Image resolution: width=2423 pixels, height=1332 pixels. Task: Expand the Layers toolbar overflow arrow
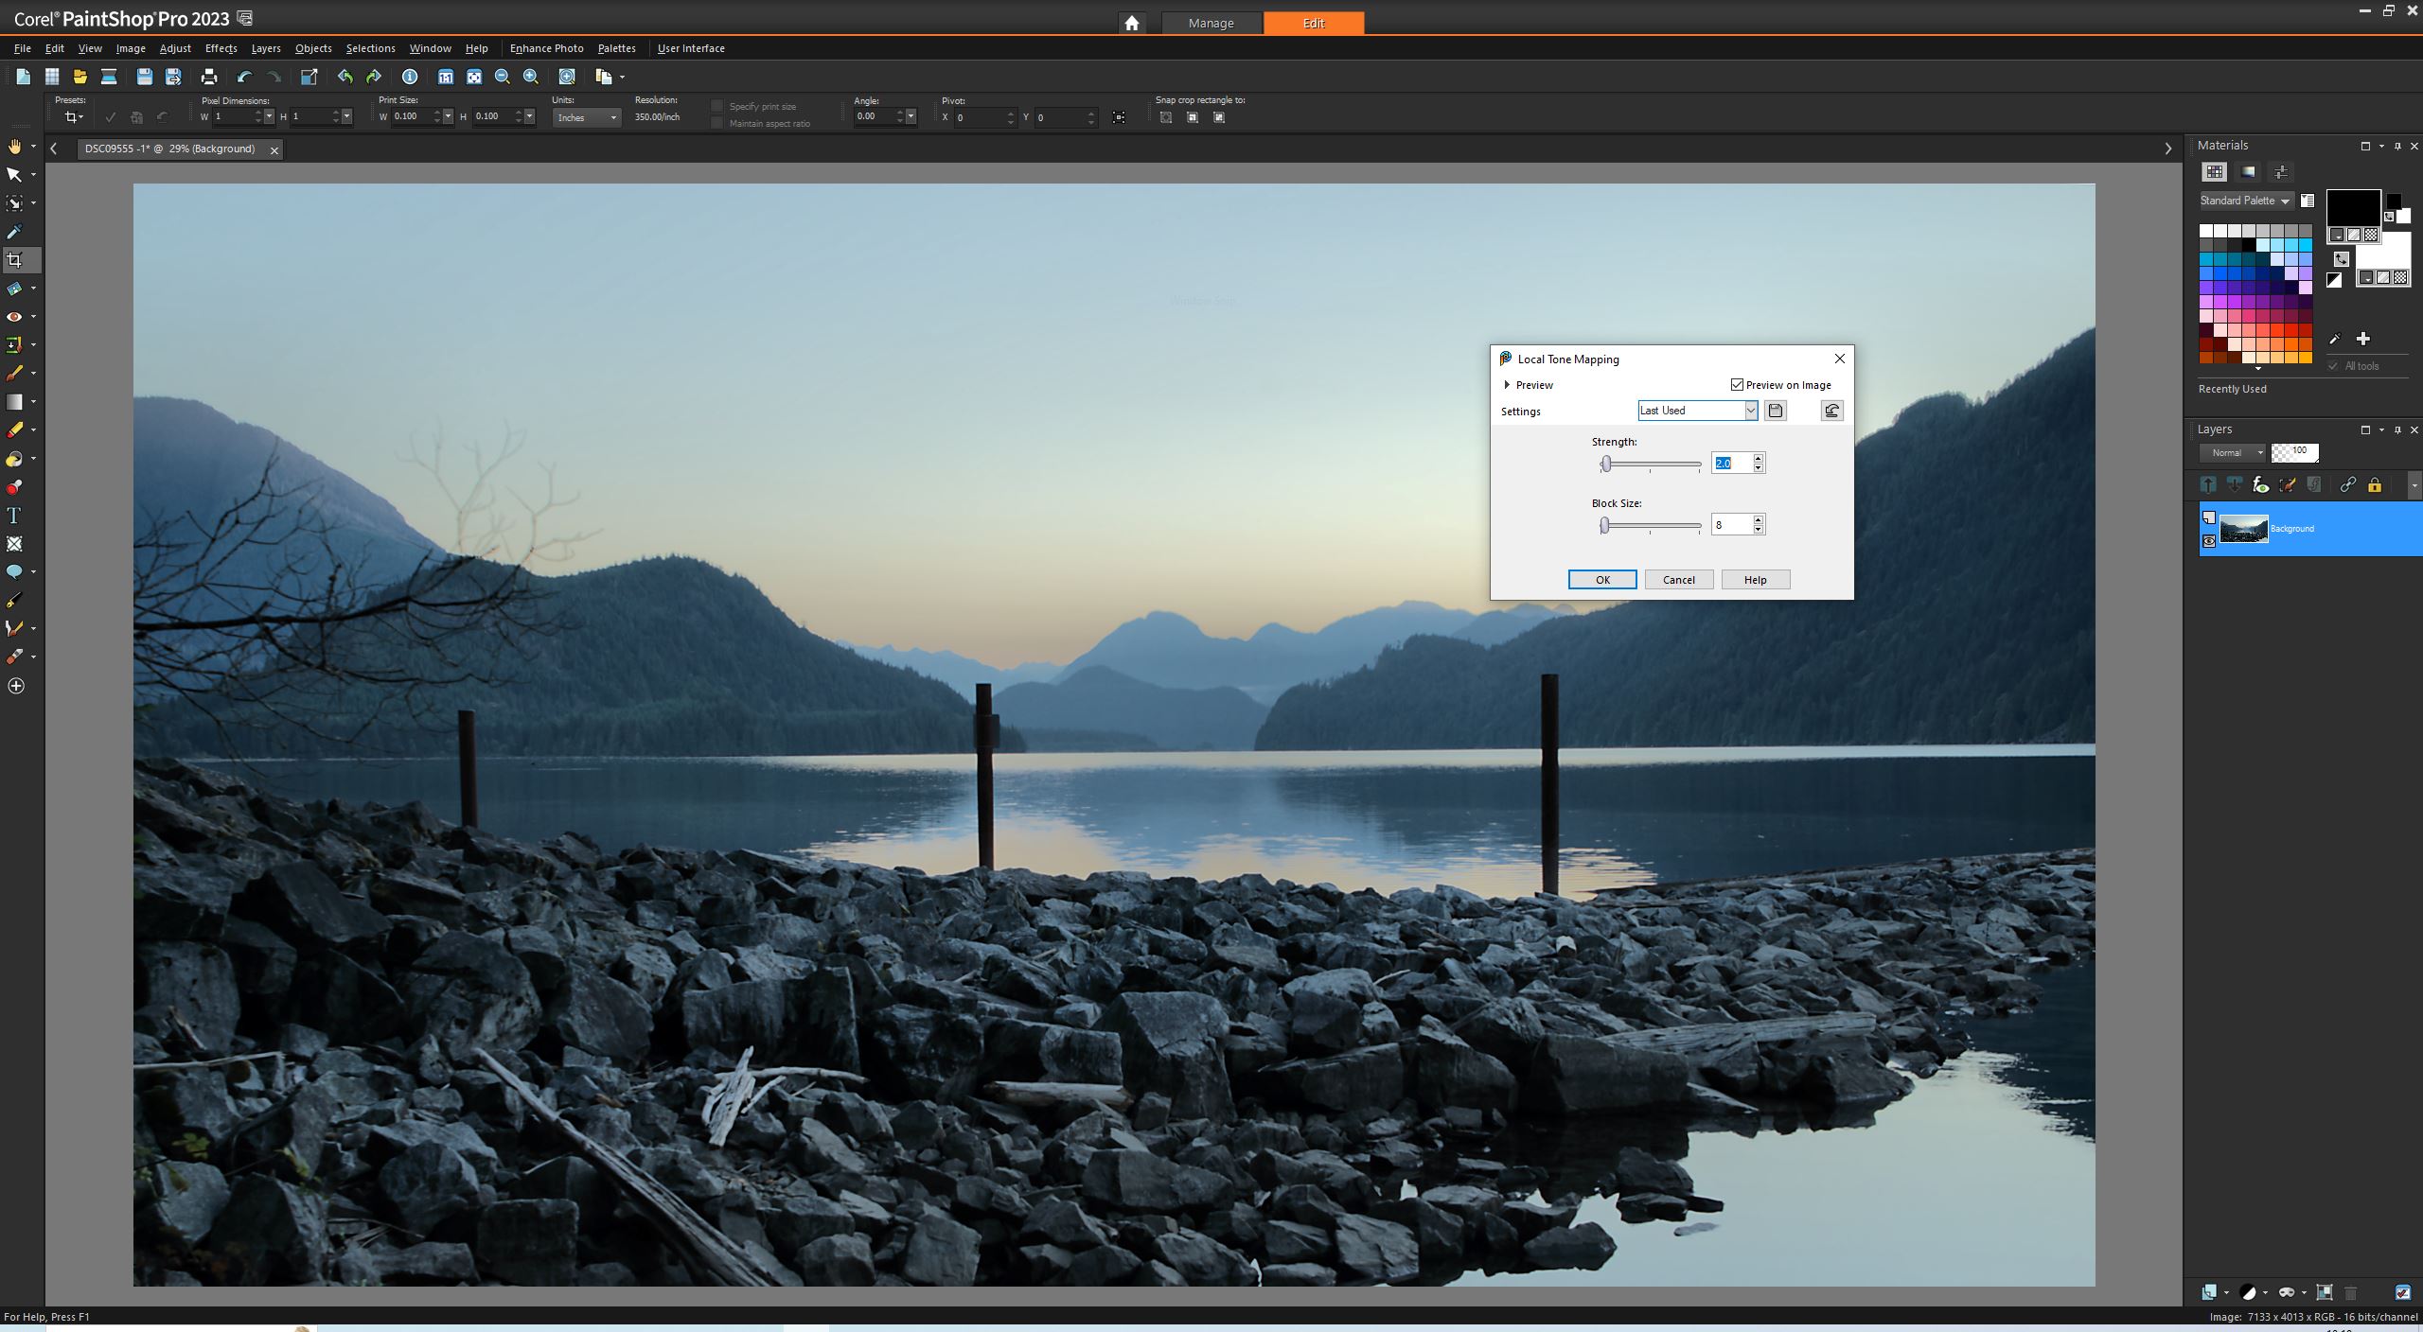2414,485
